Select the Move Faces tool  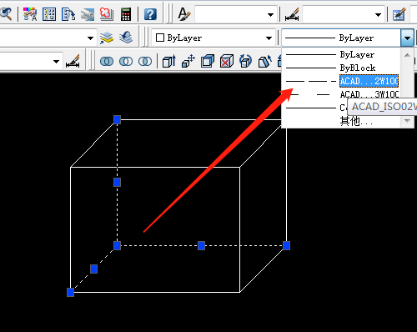188,61
